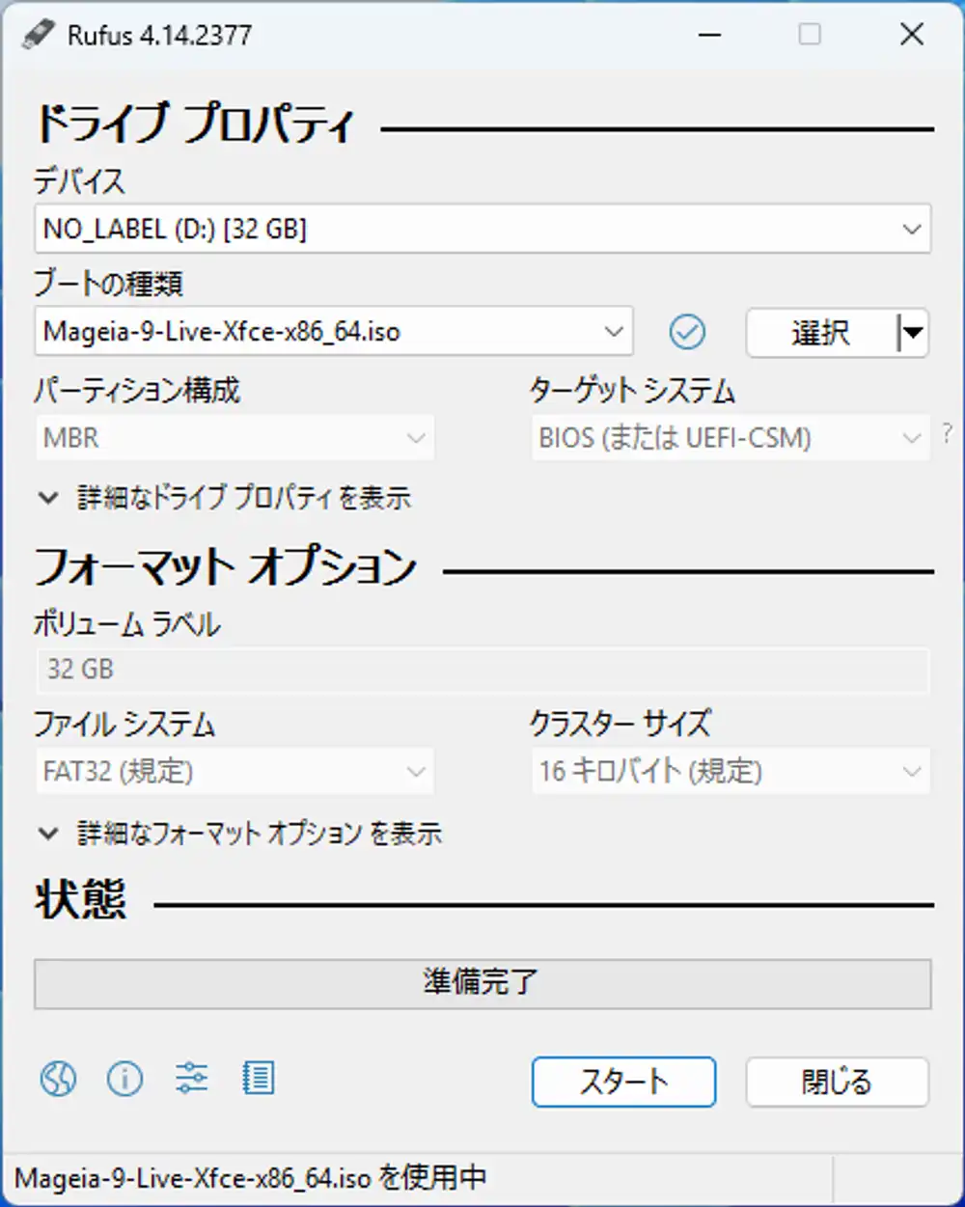Open the デバイス dropdown NO_LABEL (D:)
This screenshot has width=965, height=1207.
[482, 229]
